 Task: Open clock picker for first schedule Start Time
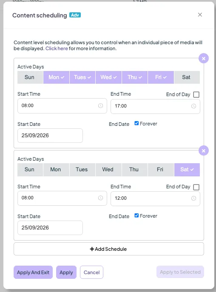tap(100, 105)
